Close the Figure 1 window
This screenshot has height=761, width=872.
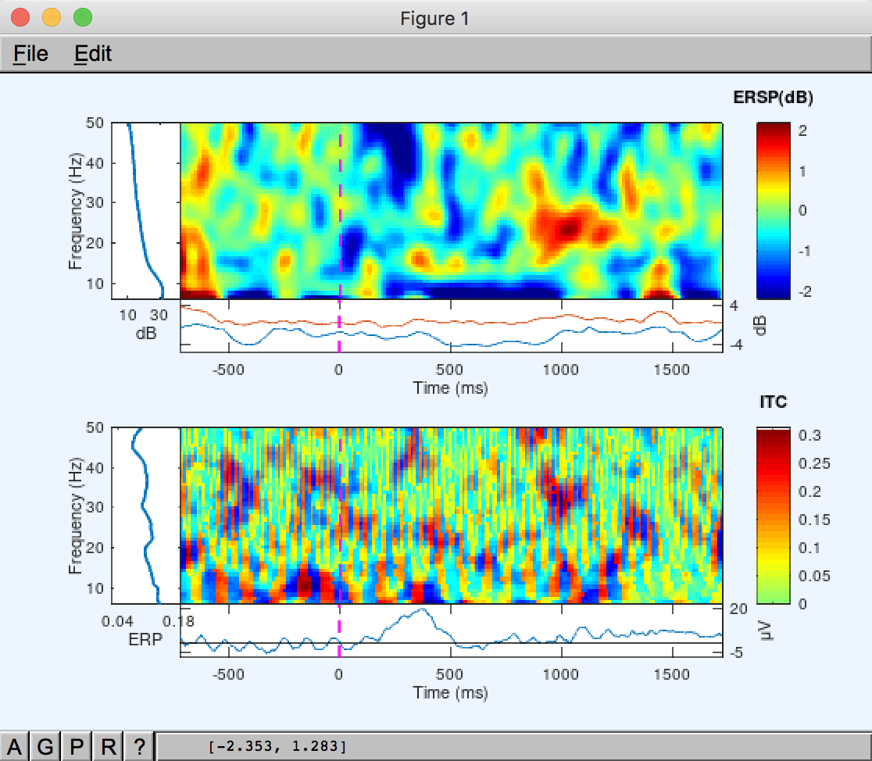(20, 16)
